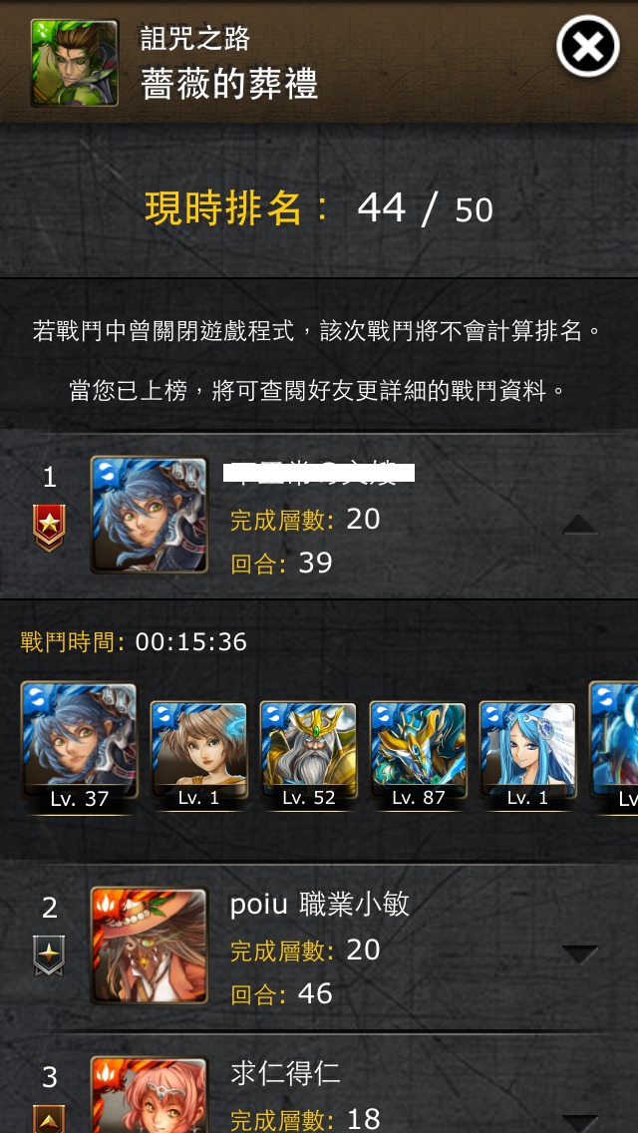Select 求仁得仁 pink-haired avatar
This screenshot has width=638, height=1133.
point(149,1095)
